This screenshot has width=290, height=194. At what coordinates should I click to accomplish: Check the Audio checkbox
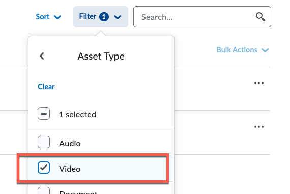[x=44, y=142]
